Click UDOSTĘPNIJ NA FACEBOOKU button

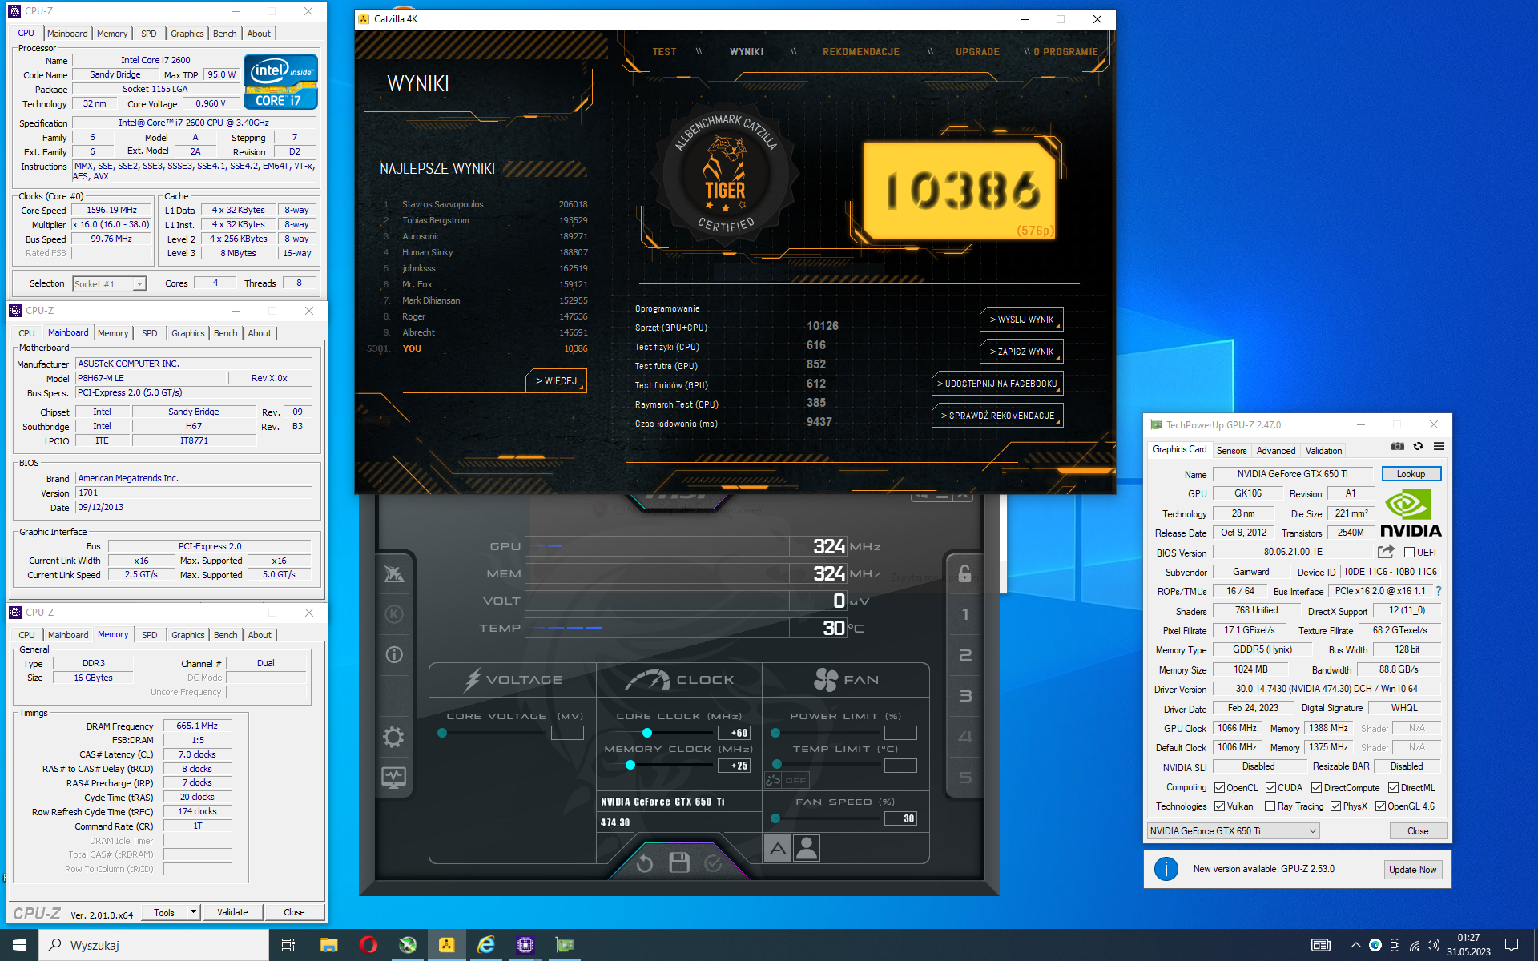point(997,384)
